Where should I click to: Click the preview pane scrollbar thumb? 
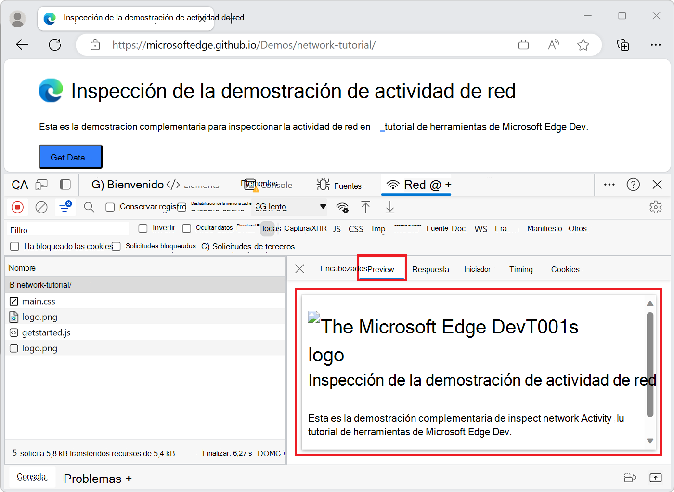650,364
